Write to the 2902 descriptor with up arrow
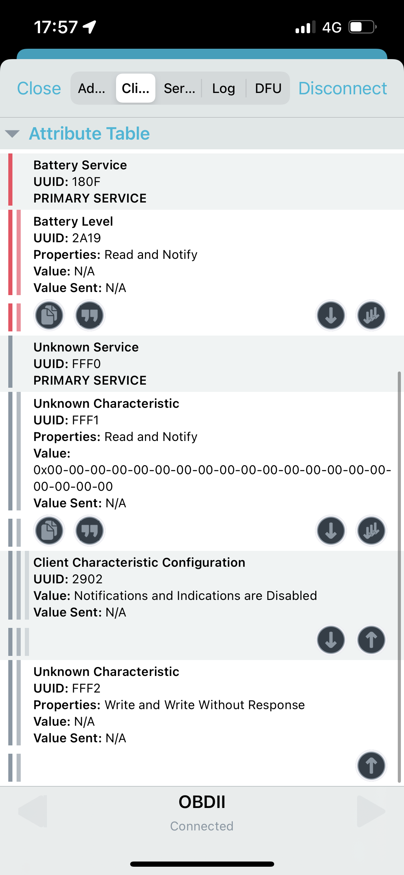This screenshot has width=404, height=875. click(371, 640)
